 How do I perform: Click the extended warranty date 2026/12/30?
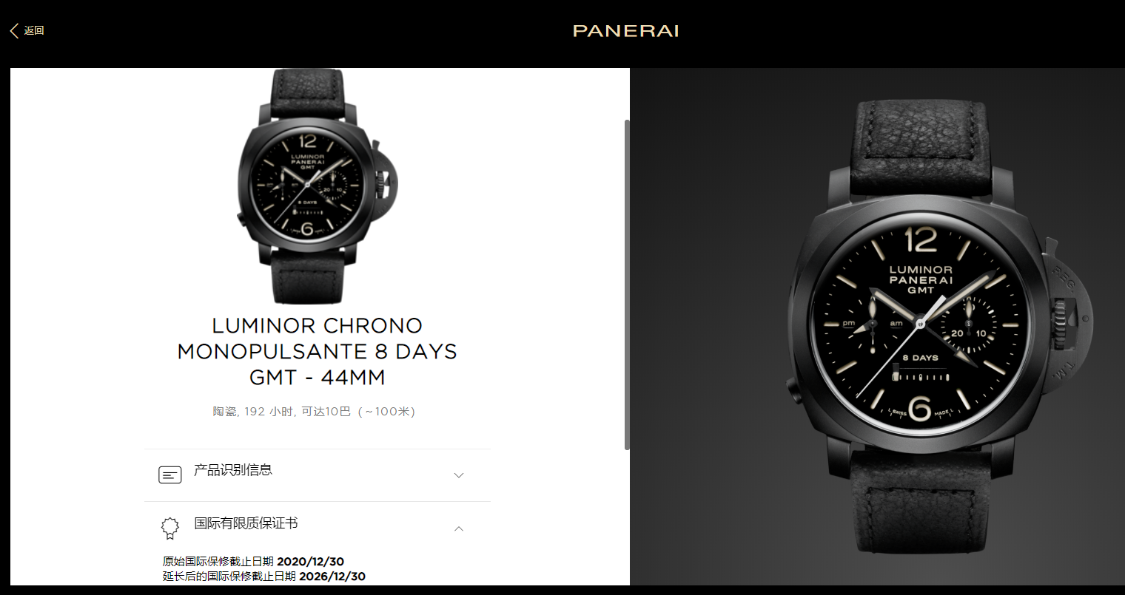[x=332, y=577]
